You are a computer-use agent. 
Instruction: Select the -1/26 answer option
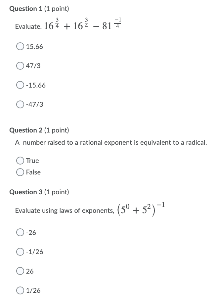point(20,252)
